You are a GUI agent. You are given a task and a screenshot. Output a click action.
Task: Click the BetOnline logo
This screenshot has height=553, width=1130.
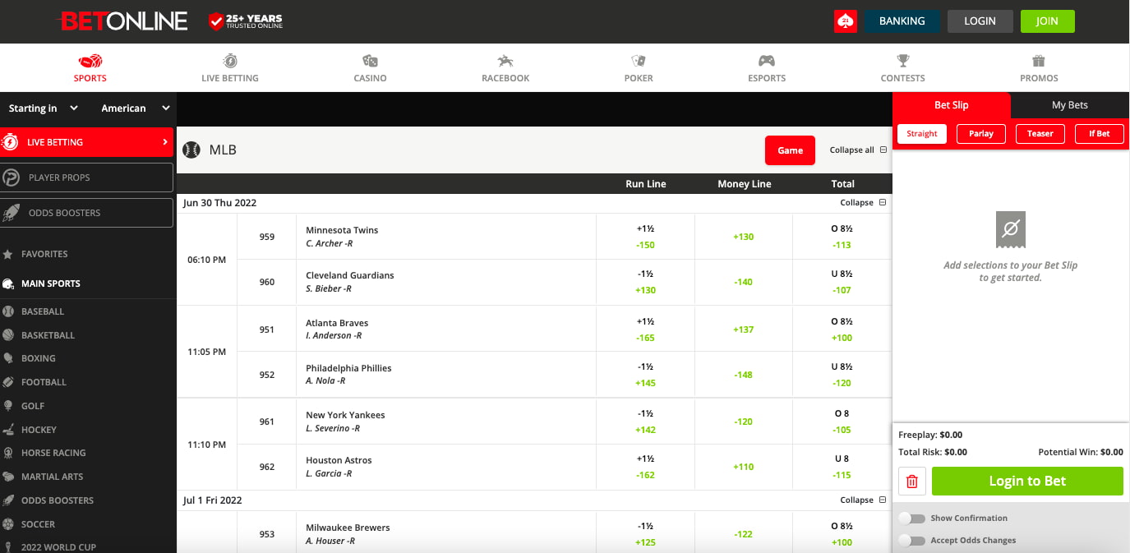point(122,21)
